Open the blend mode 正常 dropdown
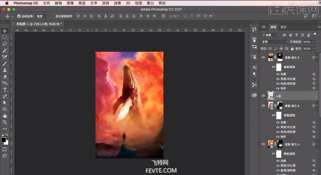This screenshot has width=321, height=175. point(274,42)
